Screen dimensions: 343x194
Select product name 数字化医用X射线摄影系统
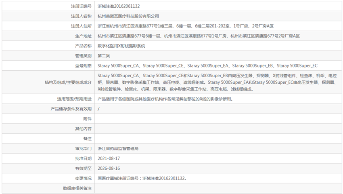(x=121, y=46)
